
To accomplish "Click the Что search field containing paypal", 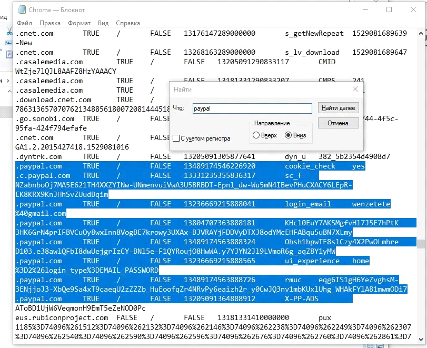I will click(x=252, y=108).
